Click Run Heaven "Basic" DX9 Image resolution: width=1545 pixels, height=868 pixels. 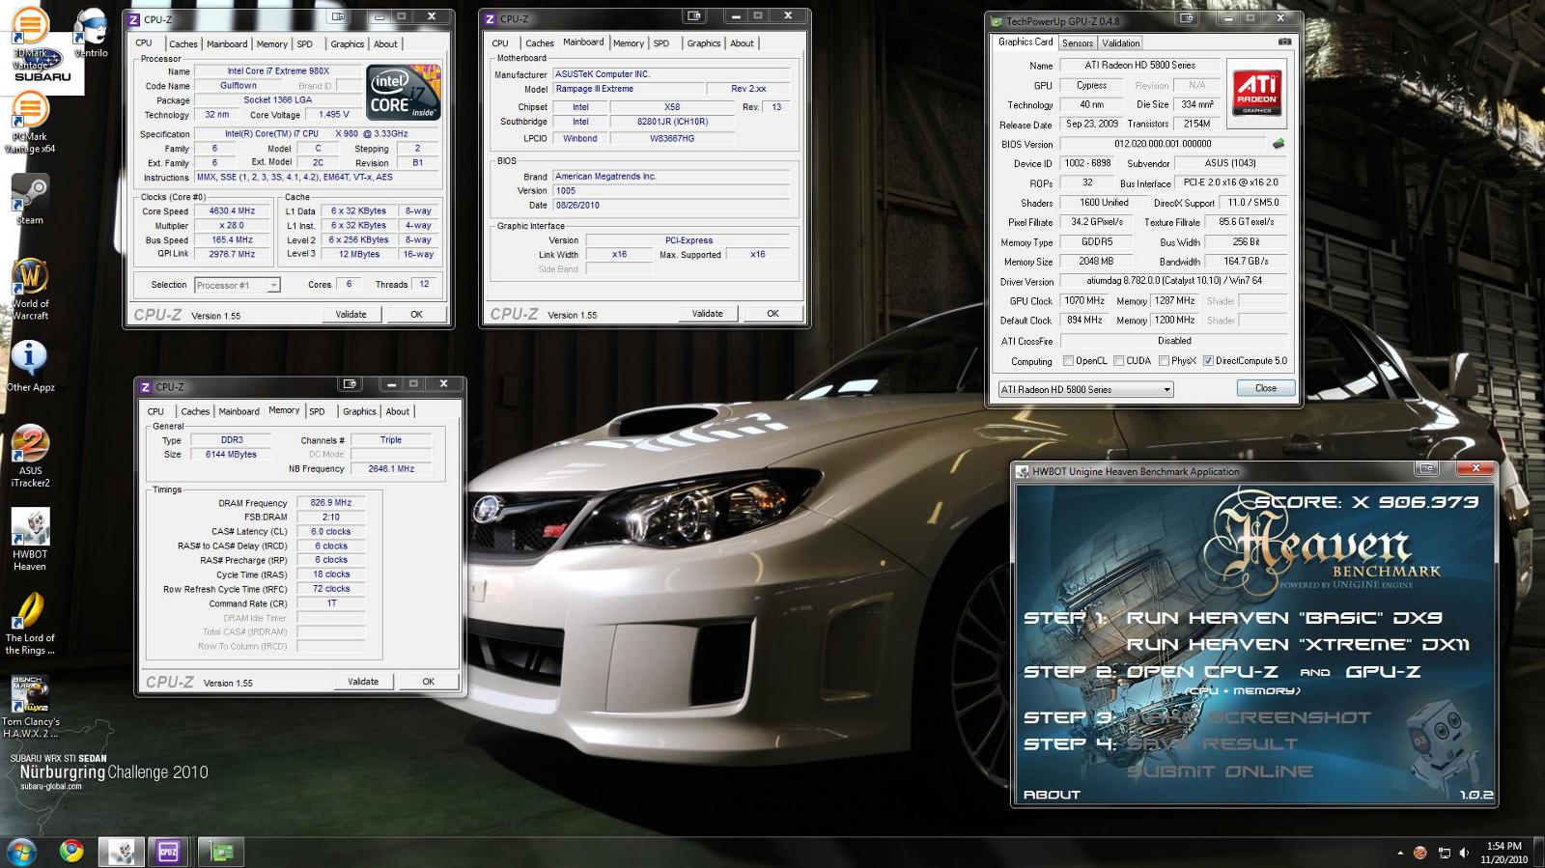point(1284,618)
